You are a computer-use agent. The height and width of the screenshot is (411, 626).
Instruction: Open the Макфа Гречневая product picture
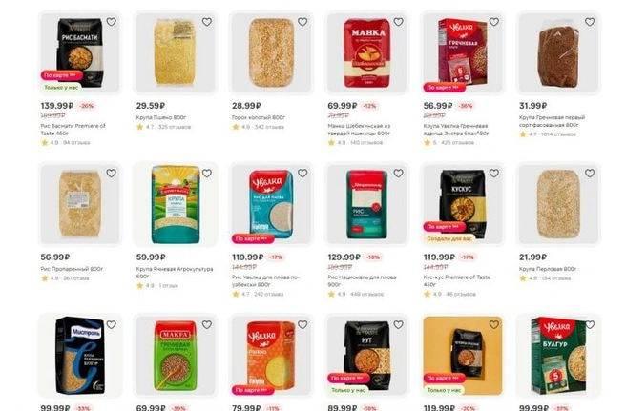click(176, 355)
